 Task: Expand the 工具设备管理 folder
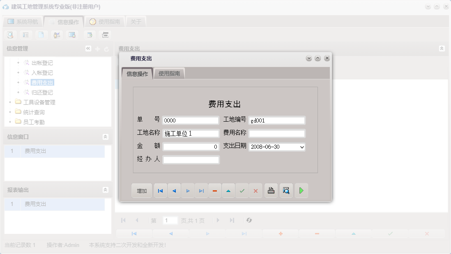click(11, 102)
